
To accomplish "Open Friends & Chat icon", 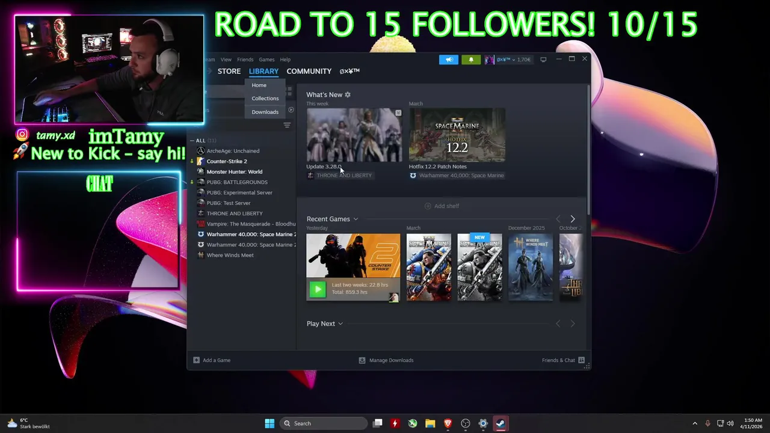I will [581, 360].
